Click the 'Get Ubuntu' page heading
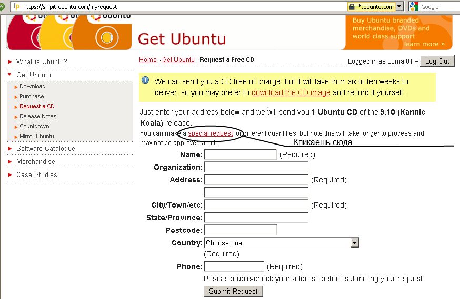460x299 pixels. [182, 39]
